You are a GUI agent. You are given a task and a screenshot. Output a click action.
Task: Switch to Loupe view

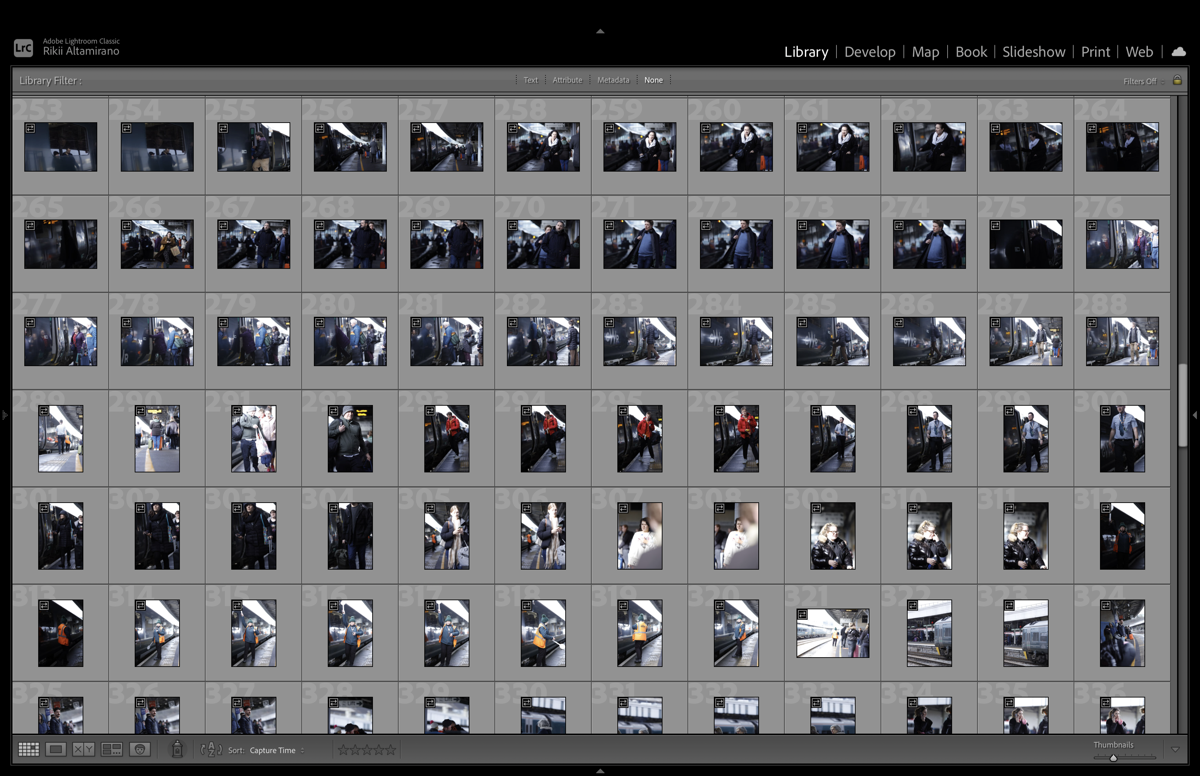tap(56, 750)
